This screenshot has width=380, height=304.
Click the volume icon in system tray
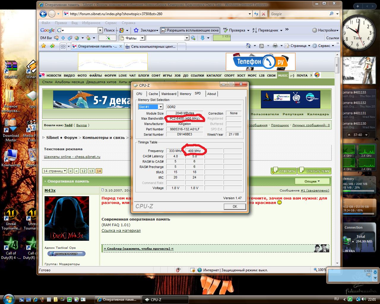(364, 300)
